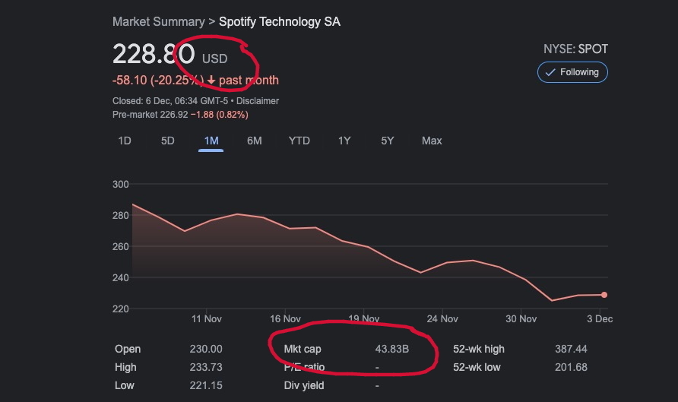Click the red down arrow beside percentage change
The height and width of the screenshot is (402, 678).
(211, 81)
